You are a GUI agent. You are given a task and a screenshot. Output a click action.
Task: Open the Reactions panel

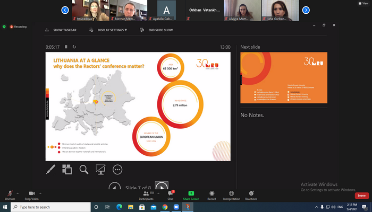click(x=251, y=195)
